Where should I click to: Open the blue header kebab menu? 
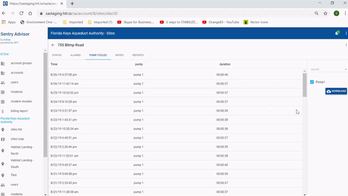pyautogui.click(x=346, y=33)
